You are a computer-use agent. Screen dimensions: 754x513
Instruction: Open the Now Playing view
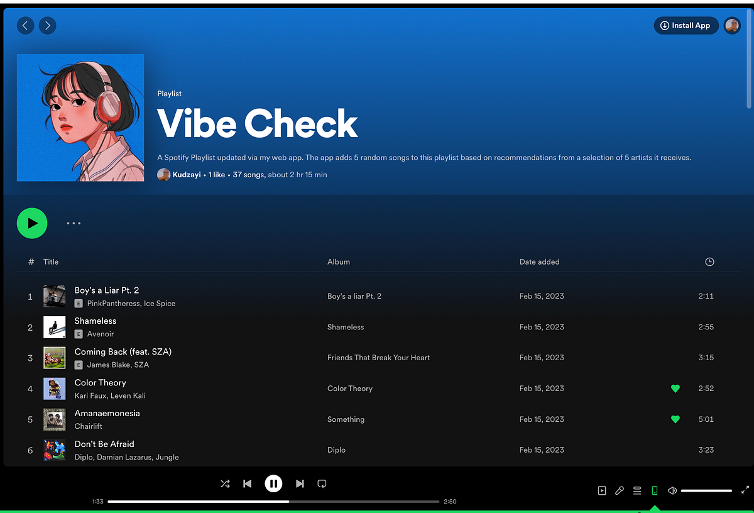602,490
